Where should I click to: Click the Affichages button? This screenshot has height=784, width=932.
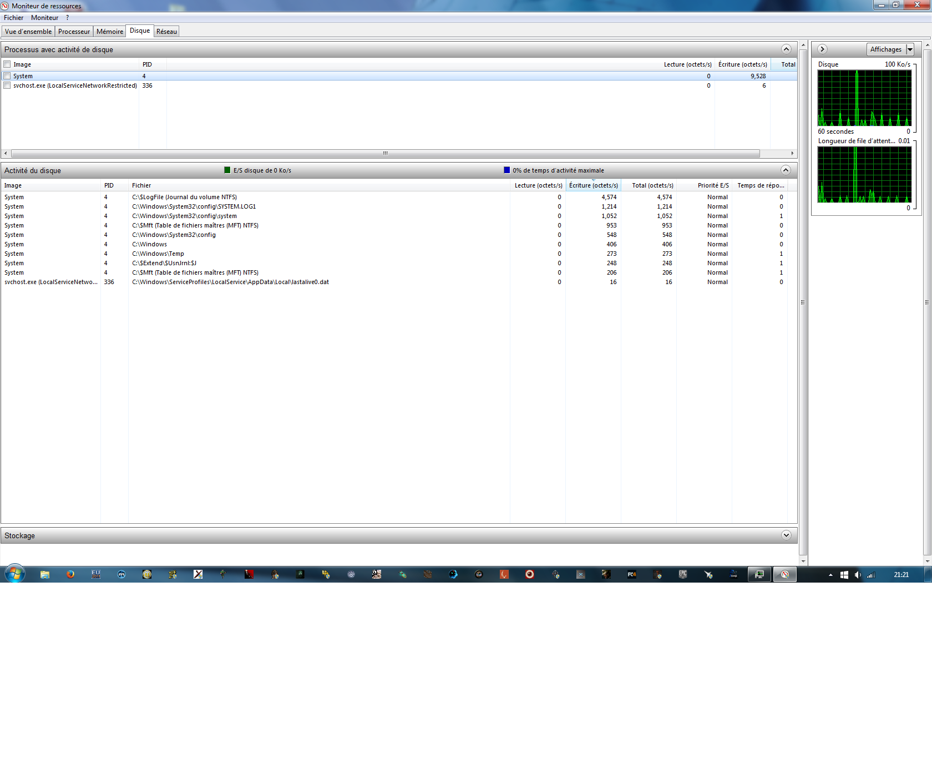coord(886,49)
